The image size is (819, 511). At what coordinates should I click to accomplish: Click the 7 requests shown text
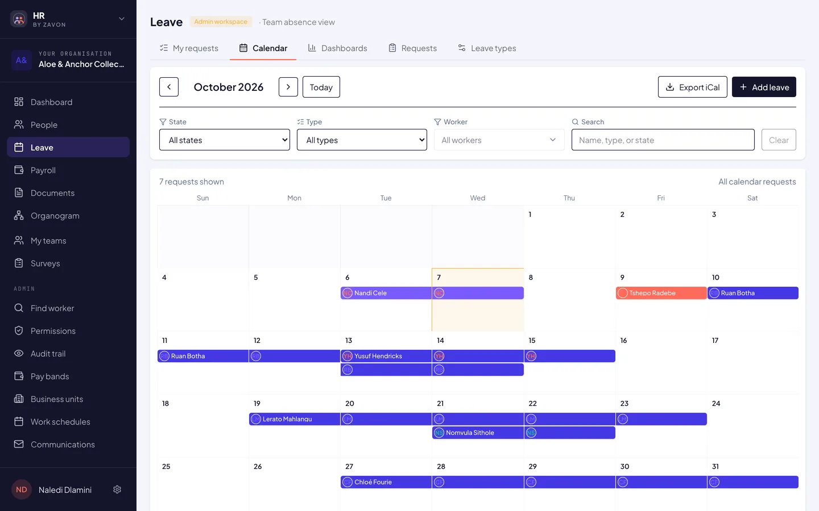click(192, 182)
